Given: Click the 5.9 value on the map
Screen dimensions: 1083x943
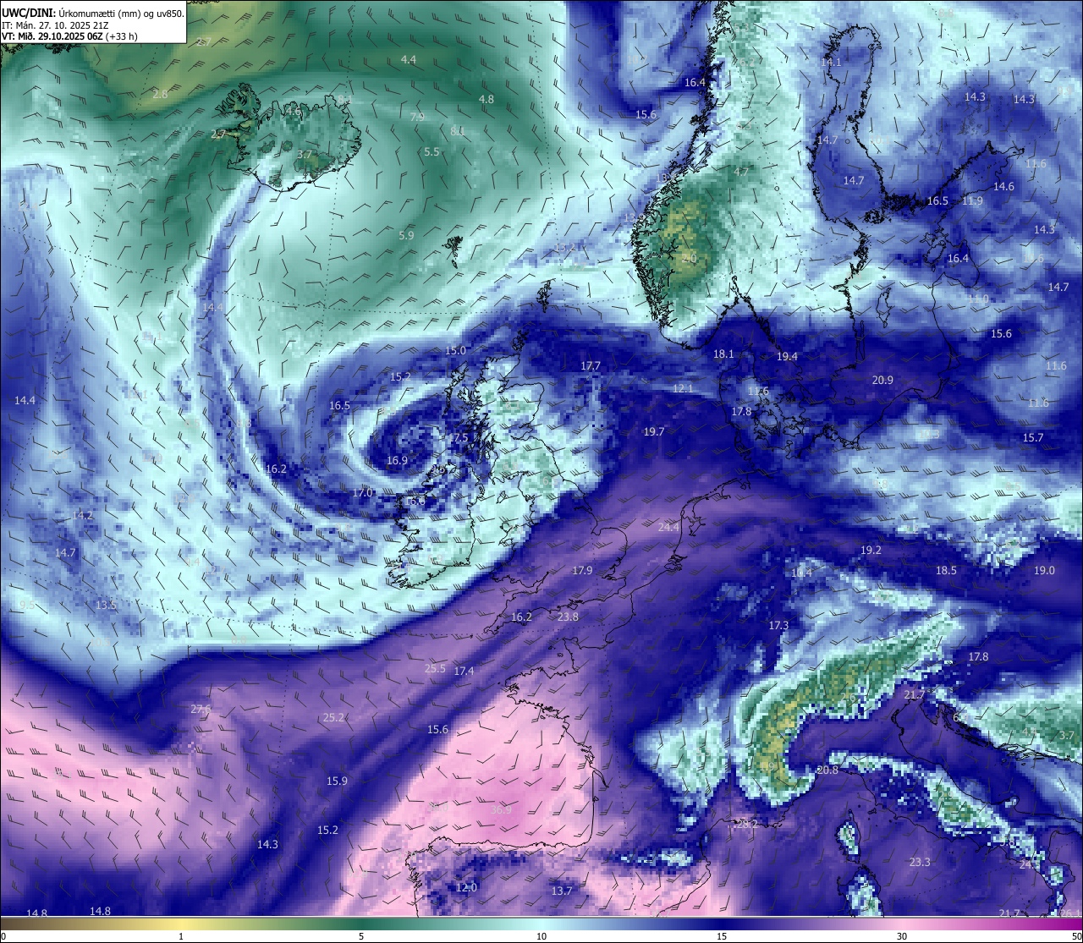Looking at the screenshot, I should click(x=406, y=235).
